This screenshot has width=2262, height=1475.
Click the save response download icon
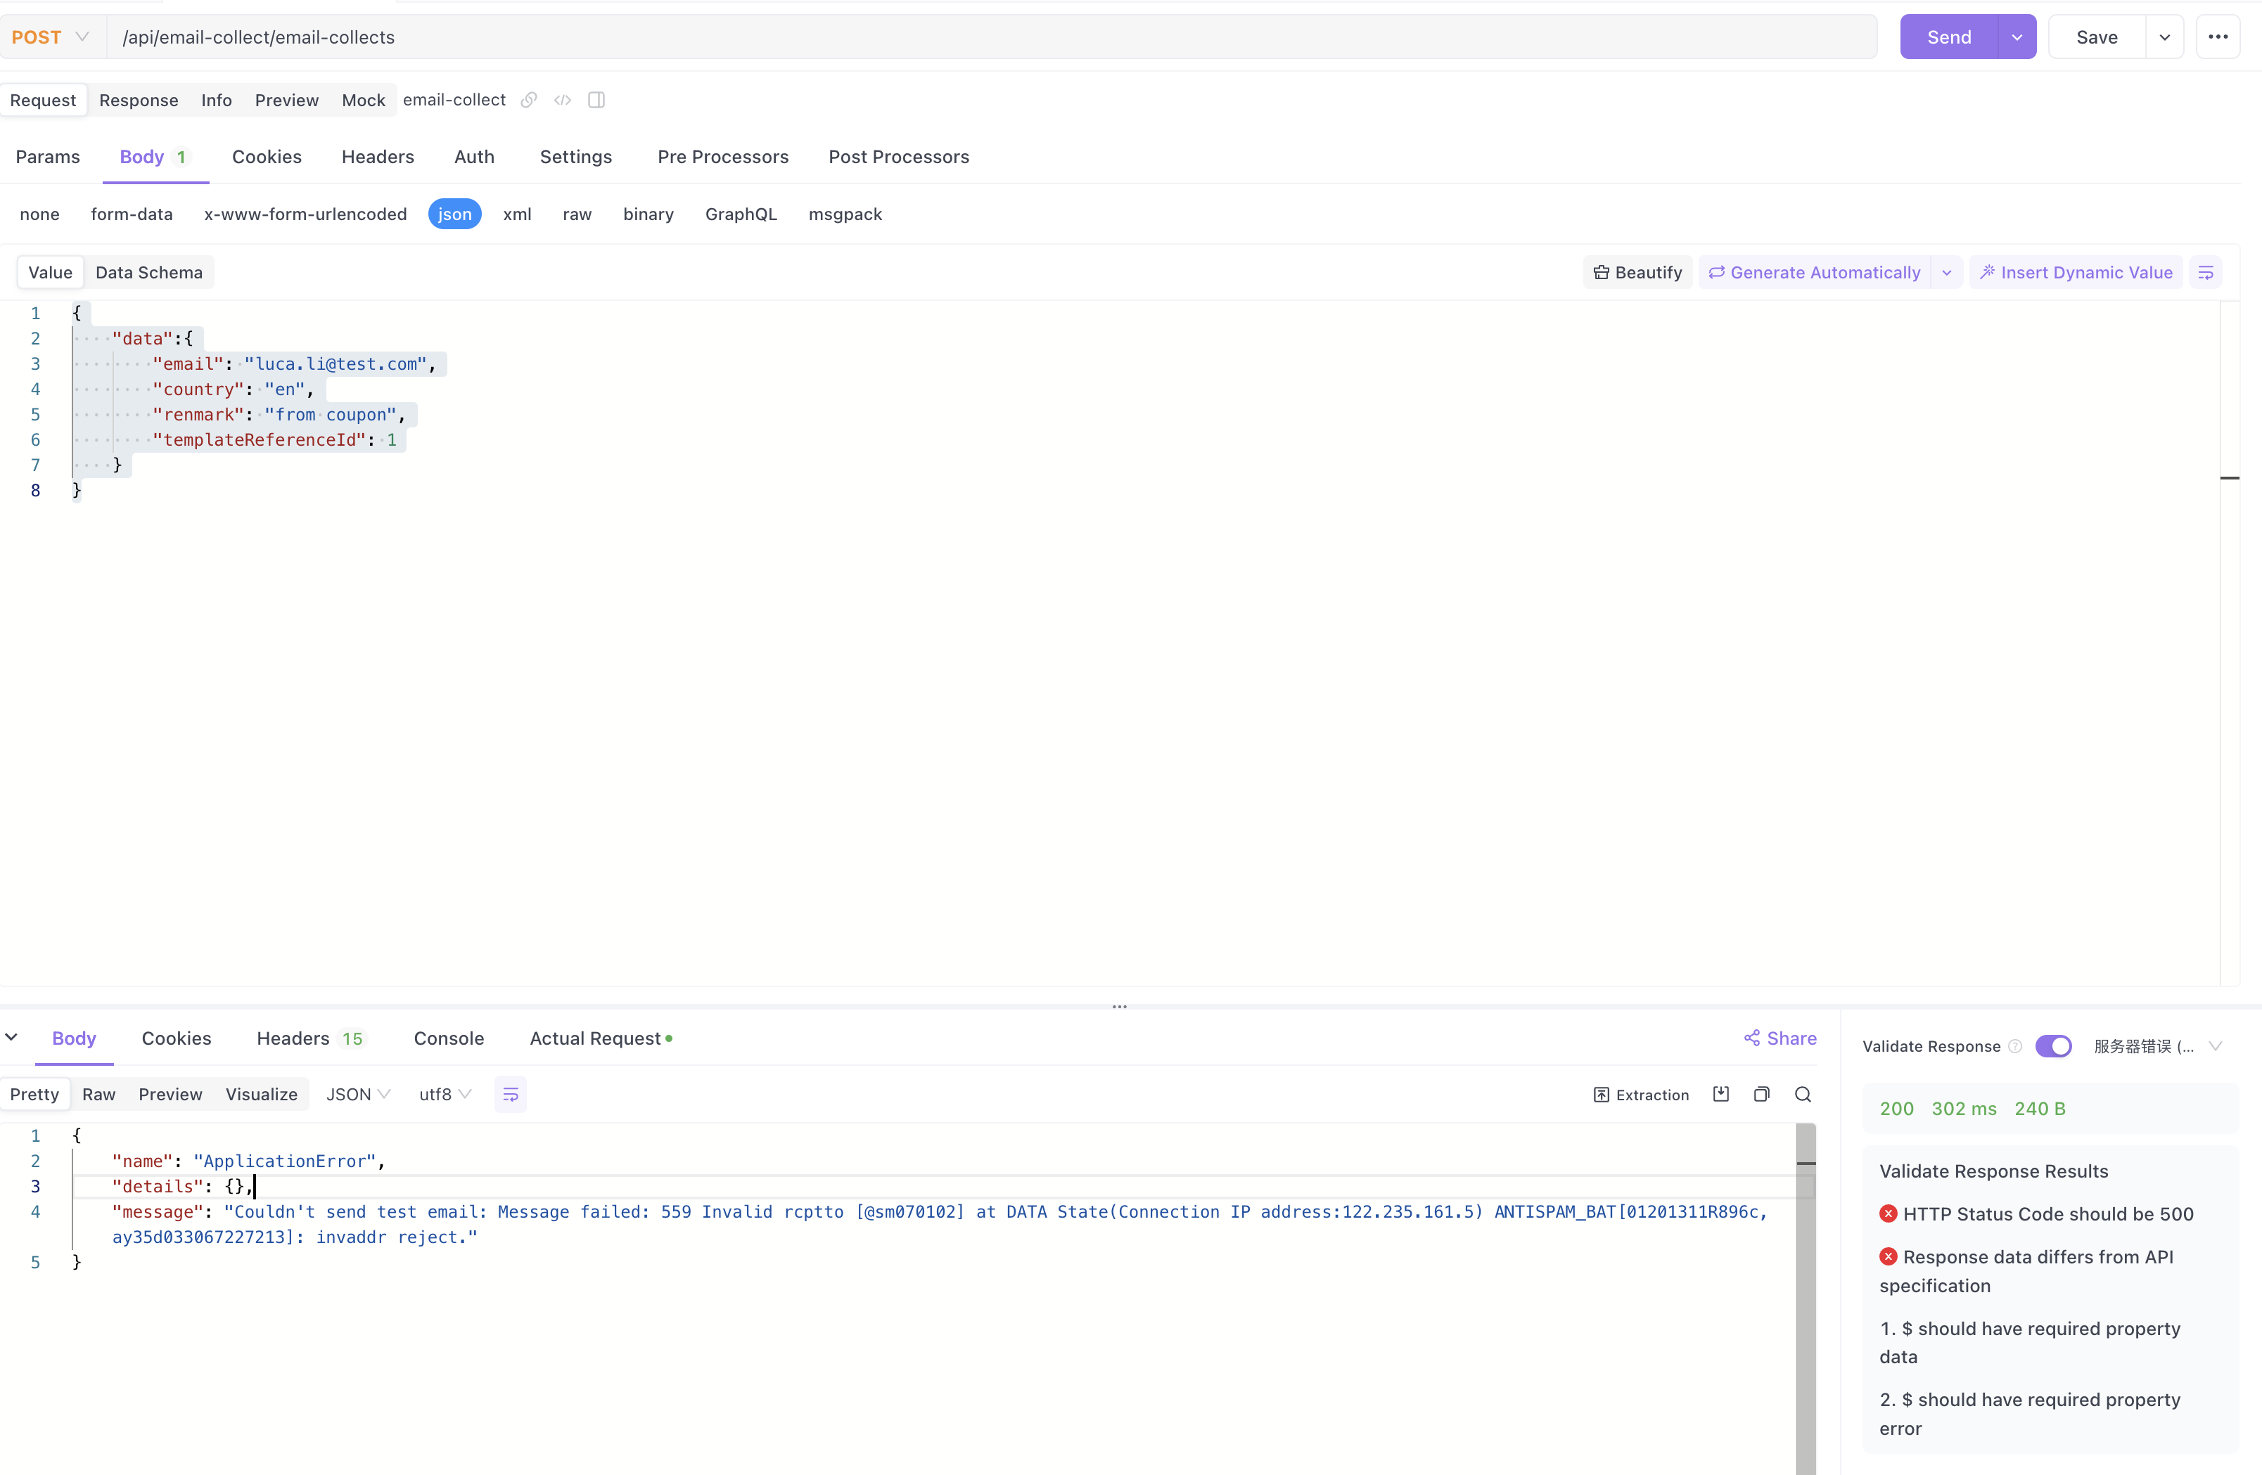[1721, 1094]
